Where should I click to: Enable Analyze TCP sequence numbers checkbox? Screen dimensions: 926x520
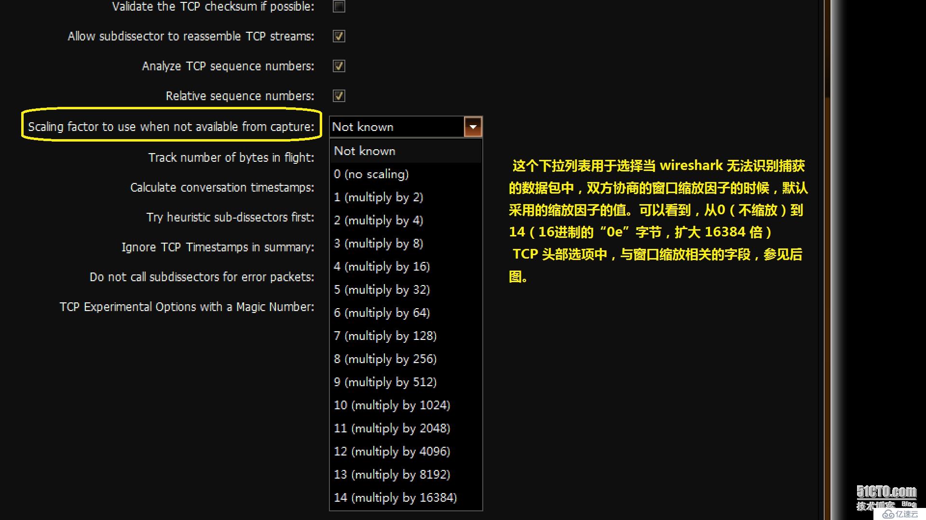[x=337, y=65]
